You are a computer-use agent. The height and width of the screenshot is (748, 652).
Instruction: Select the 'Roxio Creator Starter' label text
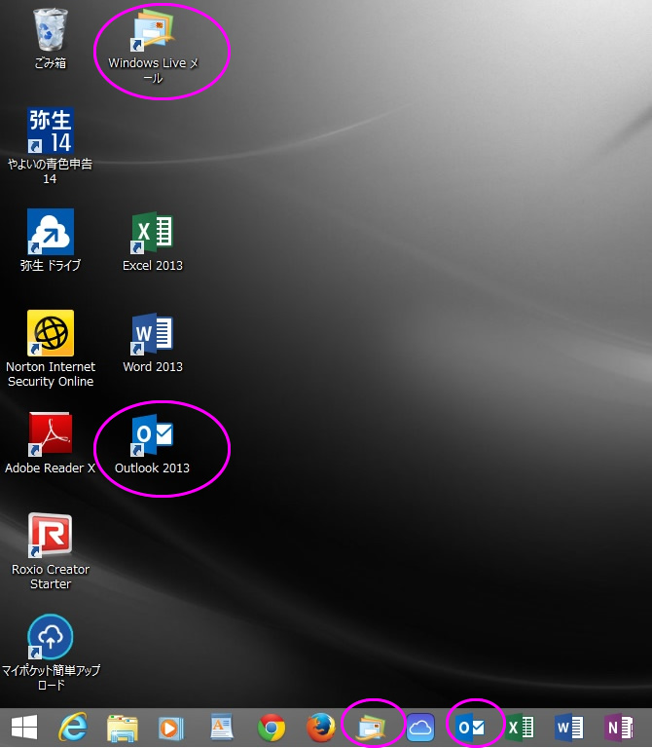(51, 577)
